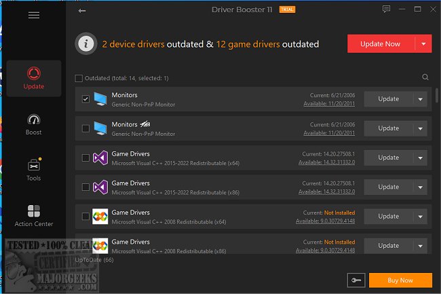Screen dimensions: 441x294
Task: Expand the Update Now dropdown arrow
Action: point(423,44)
